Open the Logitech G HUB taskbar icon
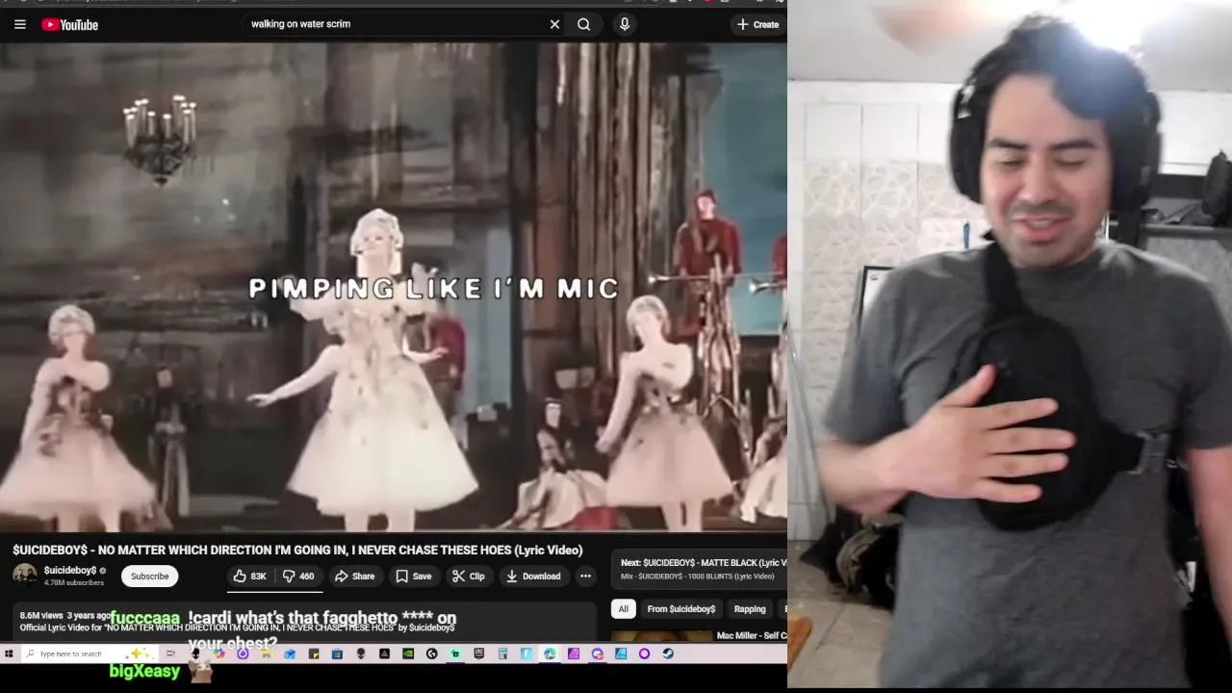 coord(431,654)
